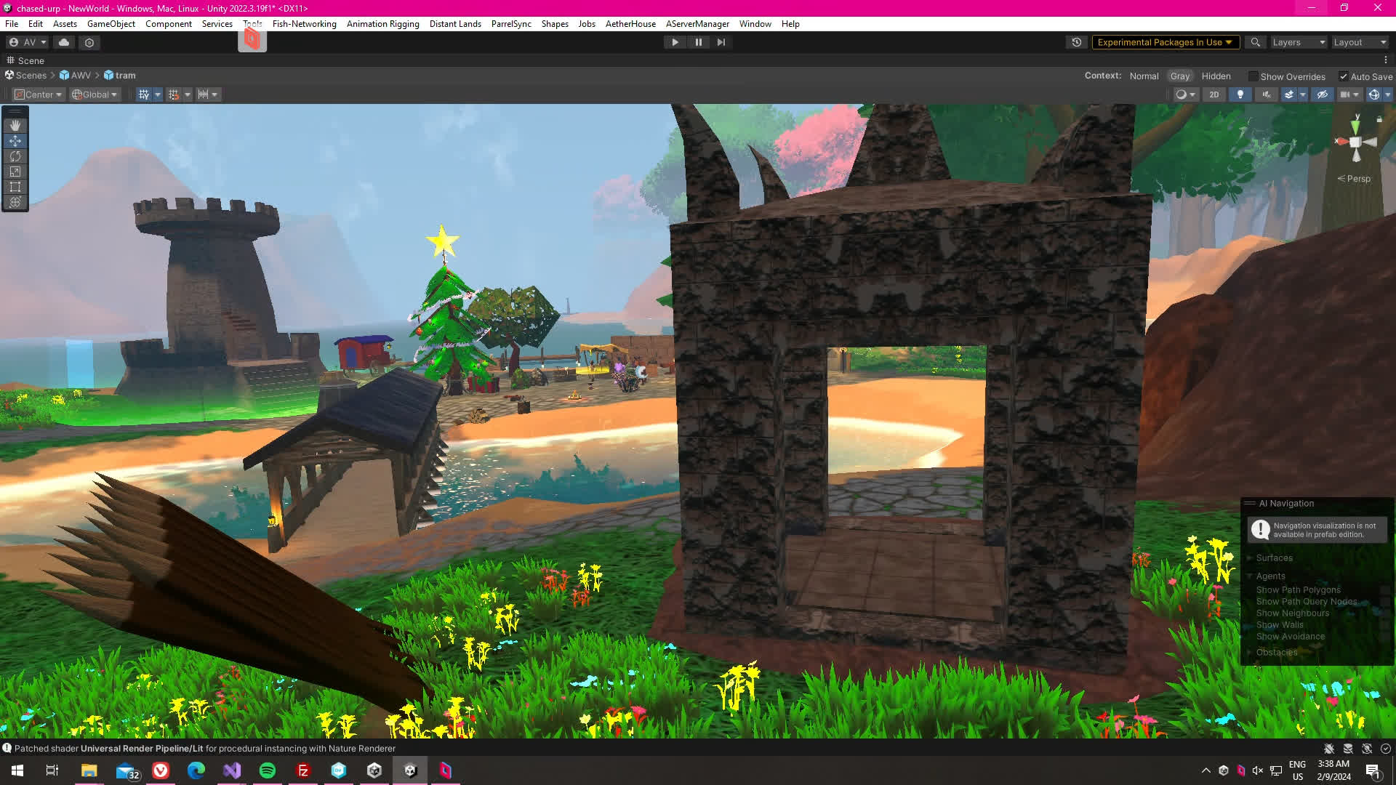The height and width of the screenshot is (785, 1396).
Task: Uncheck the Auto Save checkbox
Action: [x=1344, y=76]
